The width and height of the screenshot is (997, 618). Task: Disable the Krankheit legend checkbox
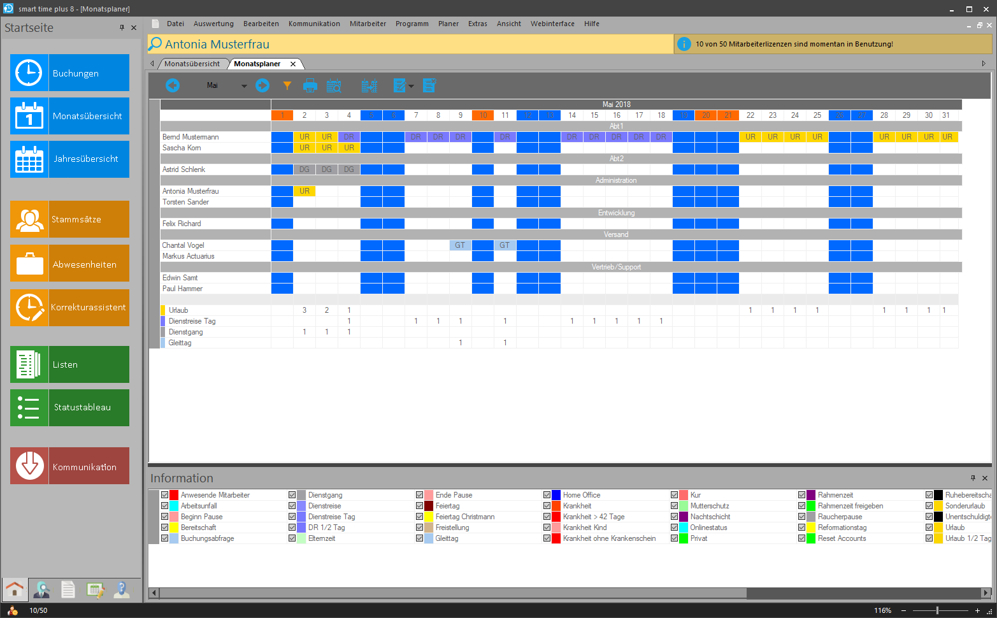pos(547,506)
